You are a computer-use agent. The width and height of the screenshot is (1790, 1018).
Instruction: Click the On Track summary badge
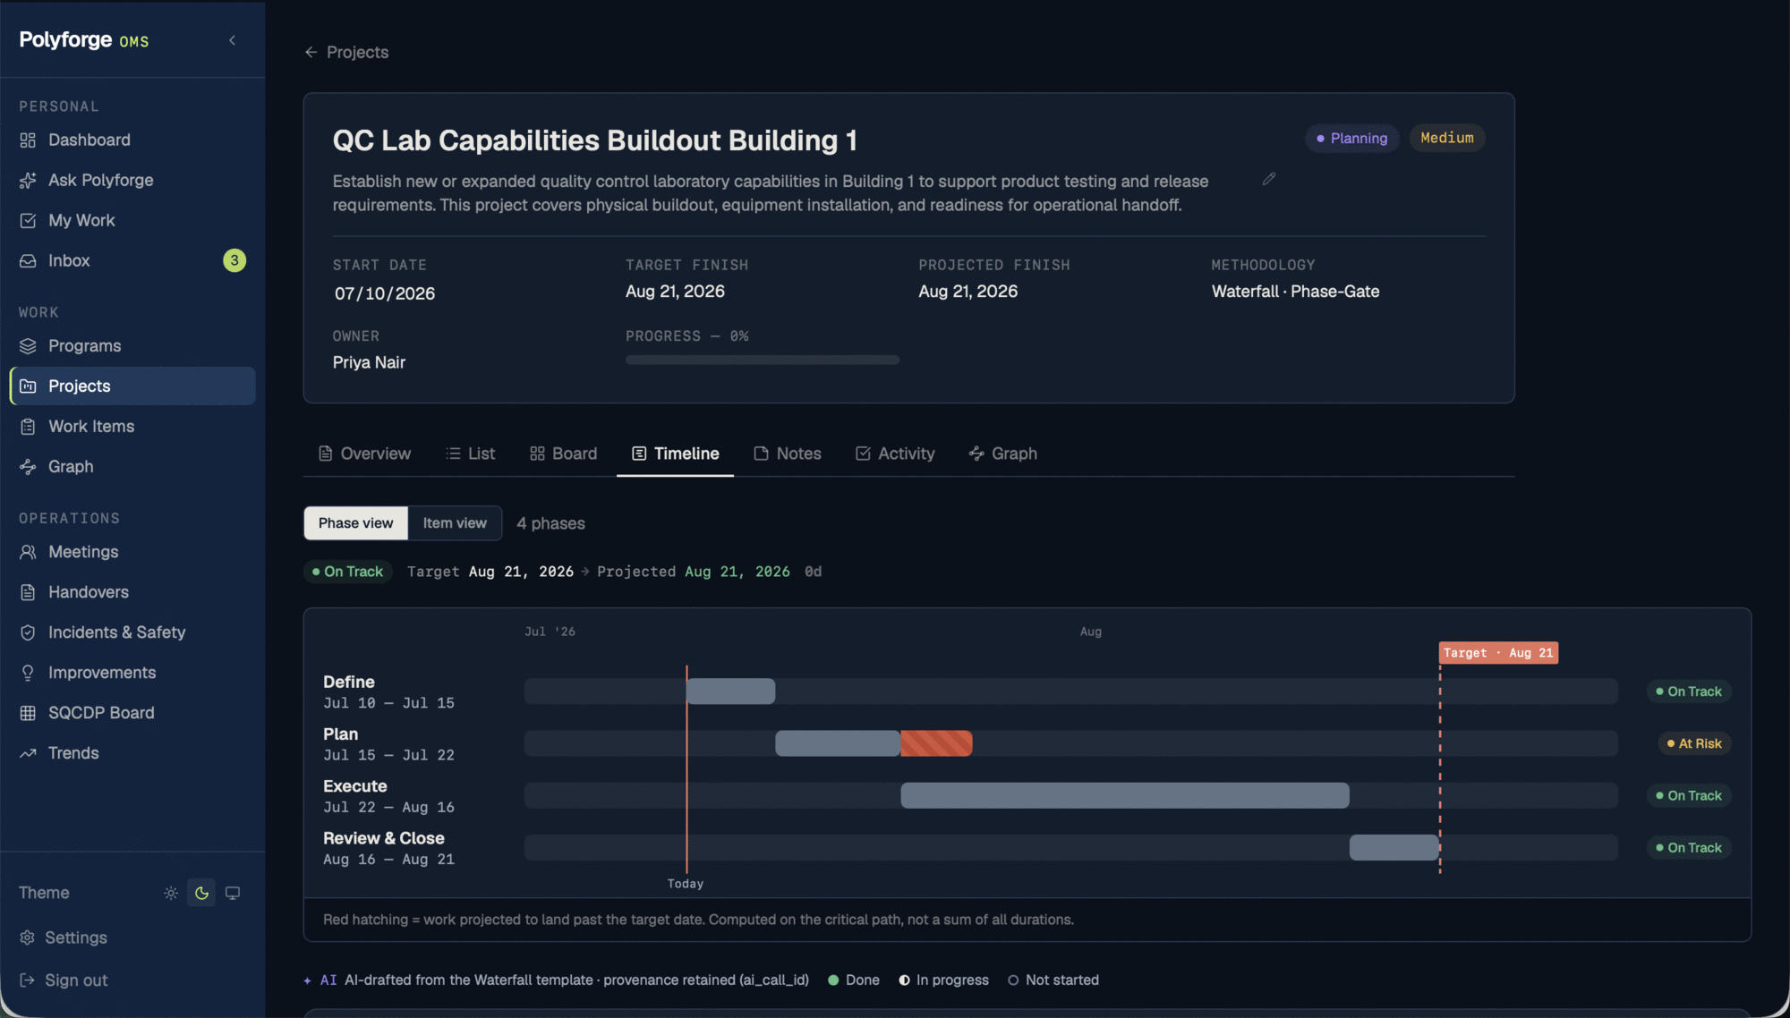(x=348, y=572)
